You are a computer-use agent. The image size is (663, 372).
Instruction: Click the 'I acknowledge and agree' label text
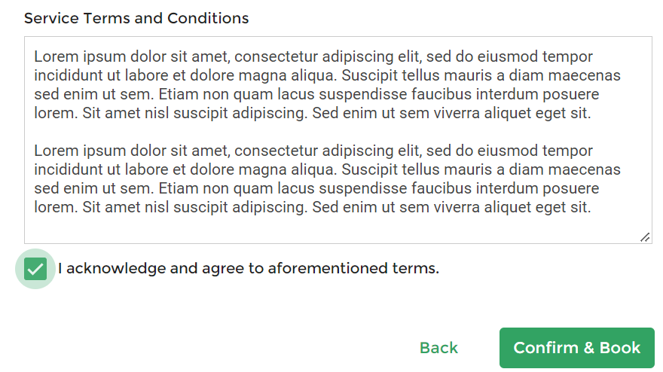point(249,268)
